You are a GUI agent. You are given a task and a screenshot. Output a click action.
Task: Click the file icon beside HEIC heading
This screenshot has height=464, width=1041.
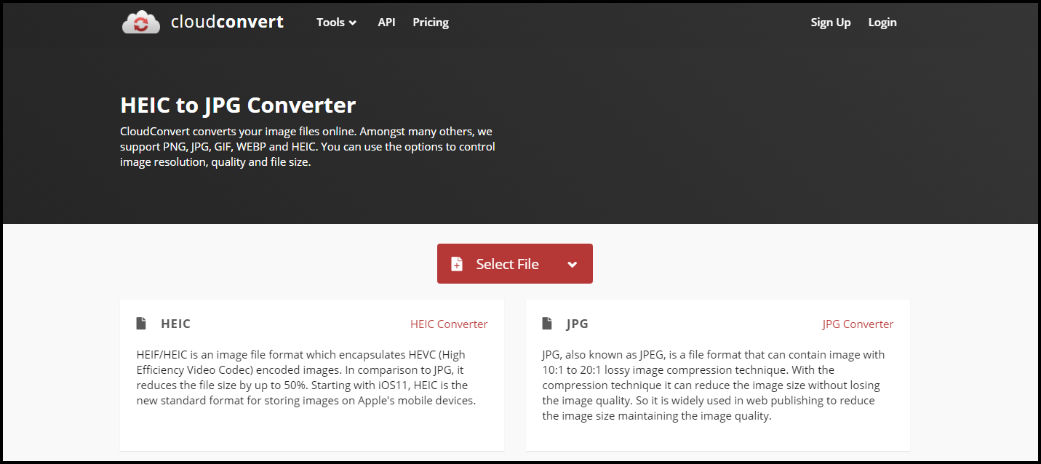[x=141, y=324]
